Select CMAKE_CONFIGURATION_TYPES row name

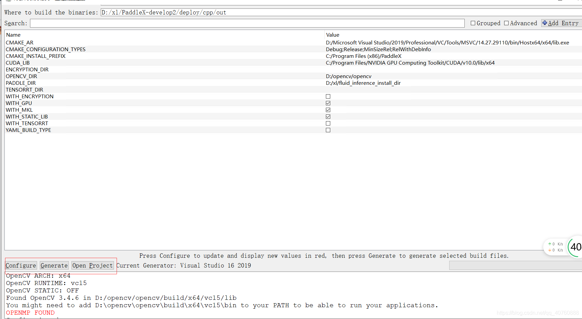(45, 49)
